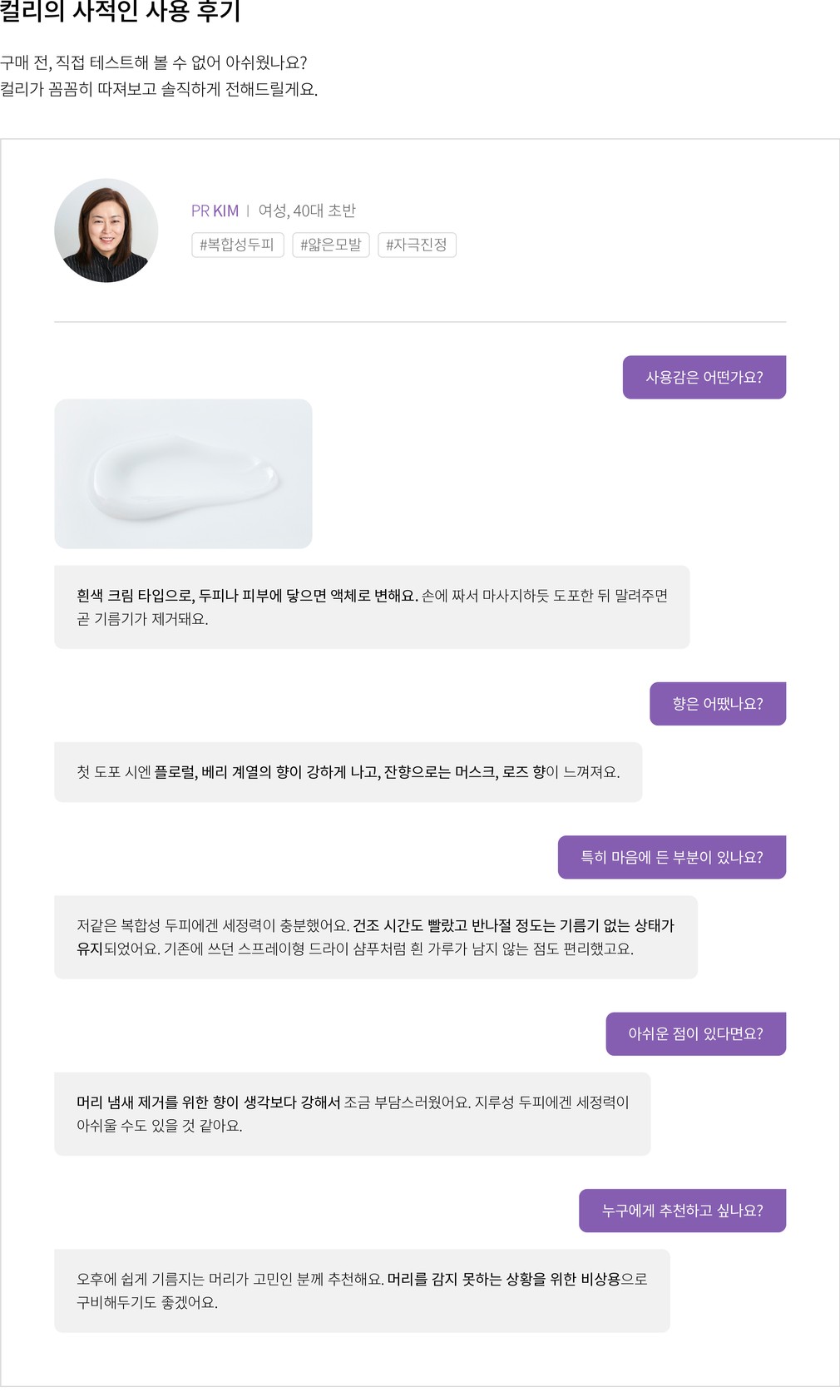Click the answer about 머리 냄새 제거 향

click(x=352, y=1113)
